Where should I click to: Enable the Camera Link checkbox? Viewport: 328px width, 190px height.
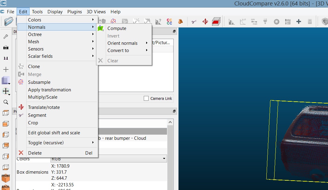point(146,98)
